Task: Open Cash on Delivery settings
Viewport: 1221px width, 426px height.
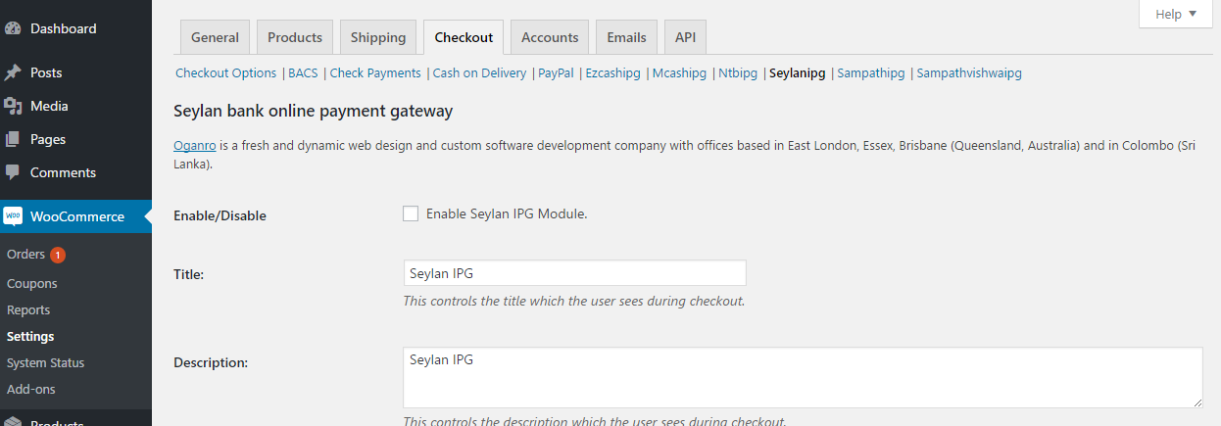Action: click(x=479, y=72)
